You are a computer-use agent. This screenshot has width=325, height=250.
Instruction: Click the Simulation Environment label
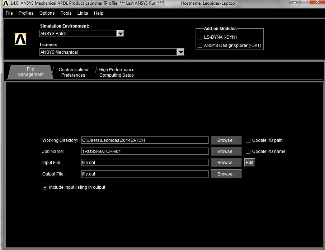(65, 26)
